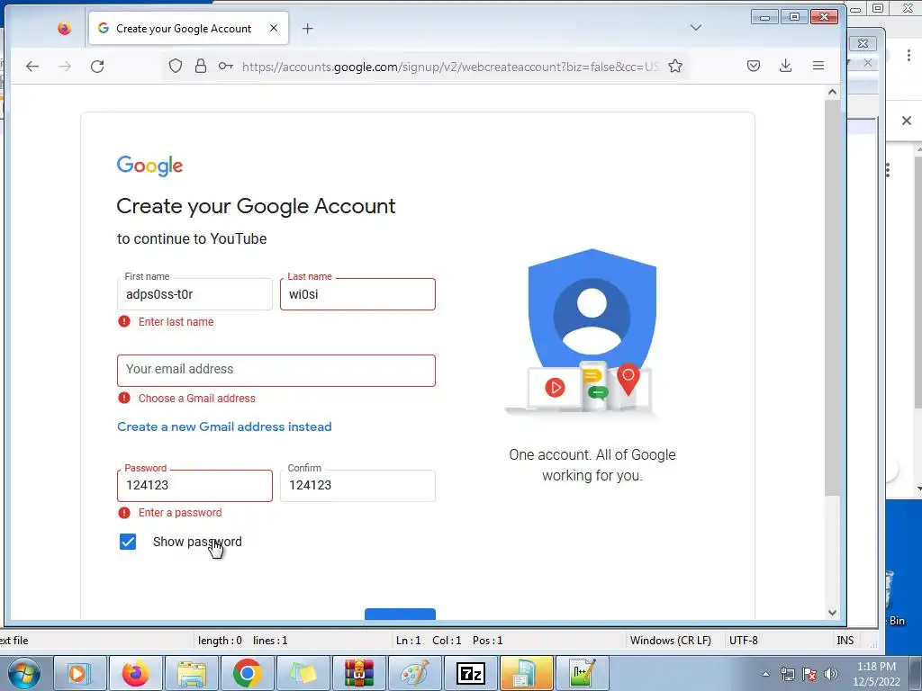Show hidden tray icons arrow
The width and height of the screenshot is (922, 691).
point(765,674)
